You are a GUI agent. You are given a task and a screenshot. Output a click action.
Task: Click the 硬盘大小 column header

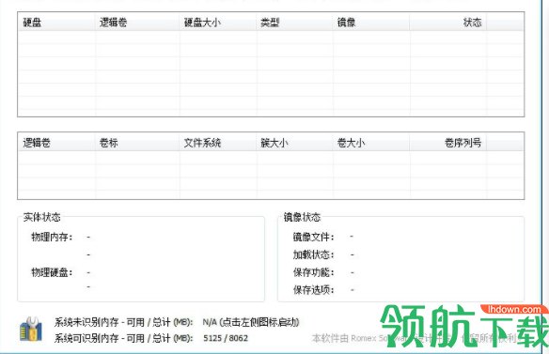coord(218,23)
